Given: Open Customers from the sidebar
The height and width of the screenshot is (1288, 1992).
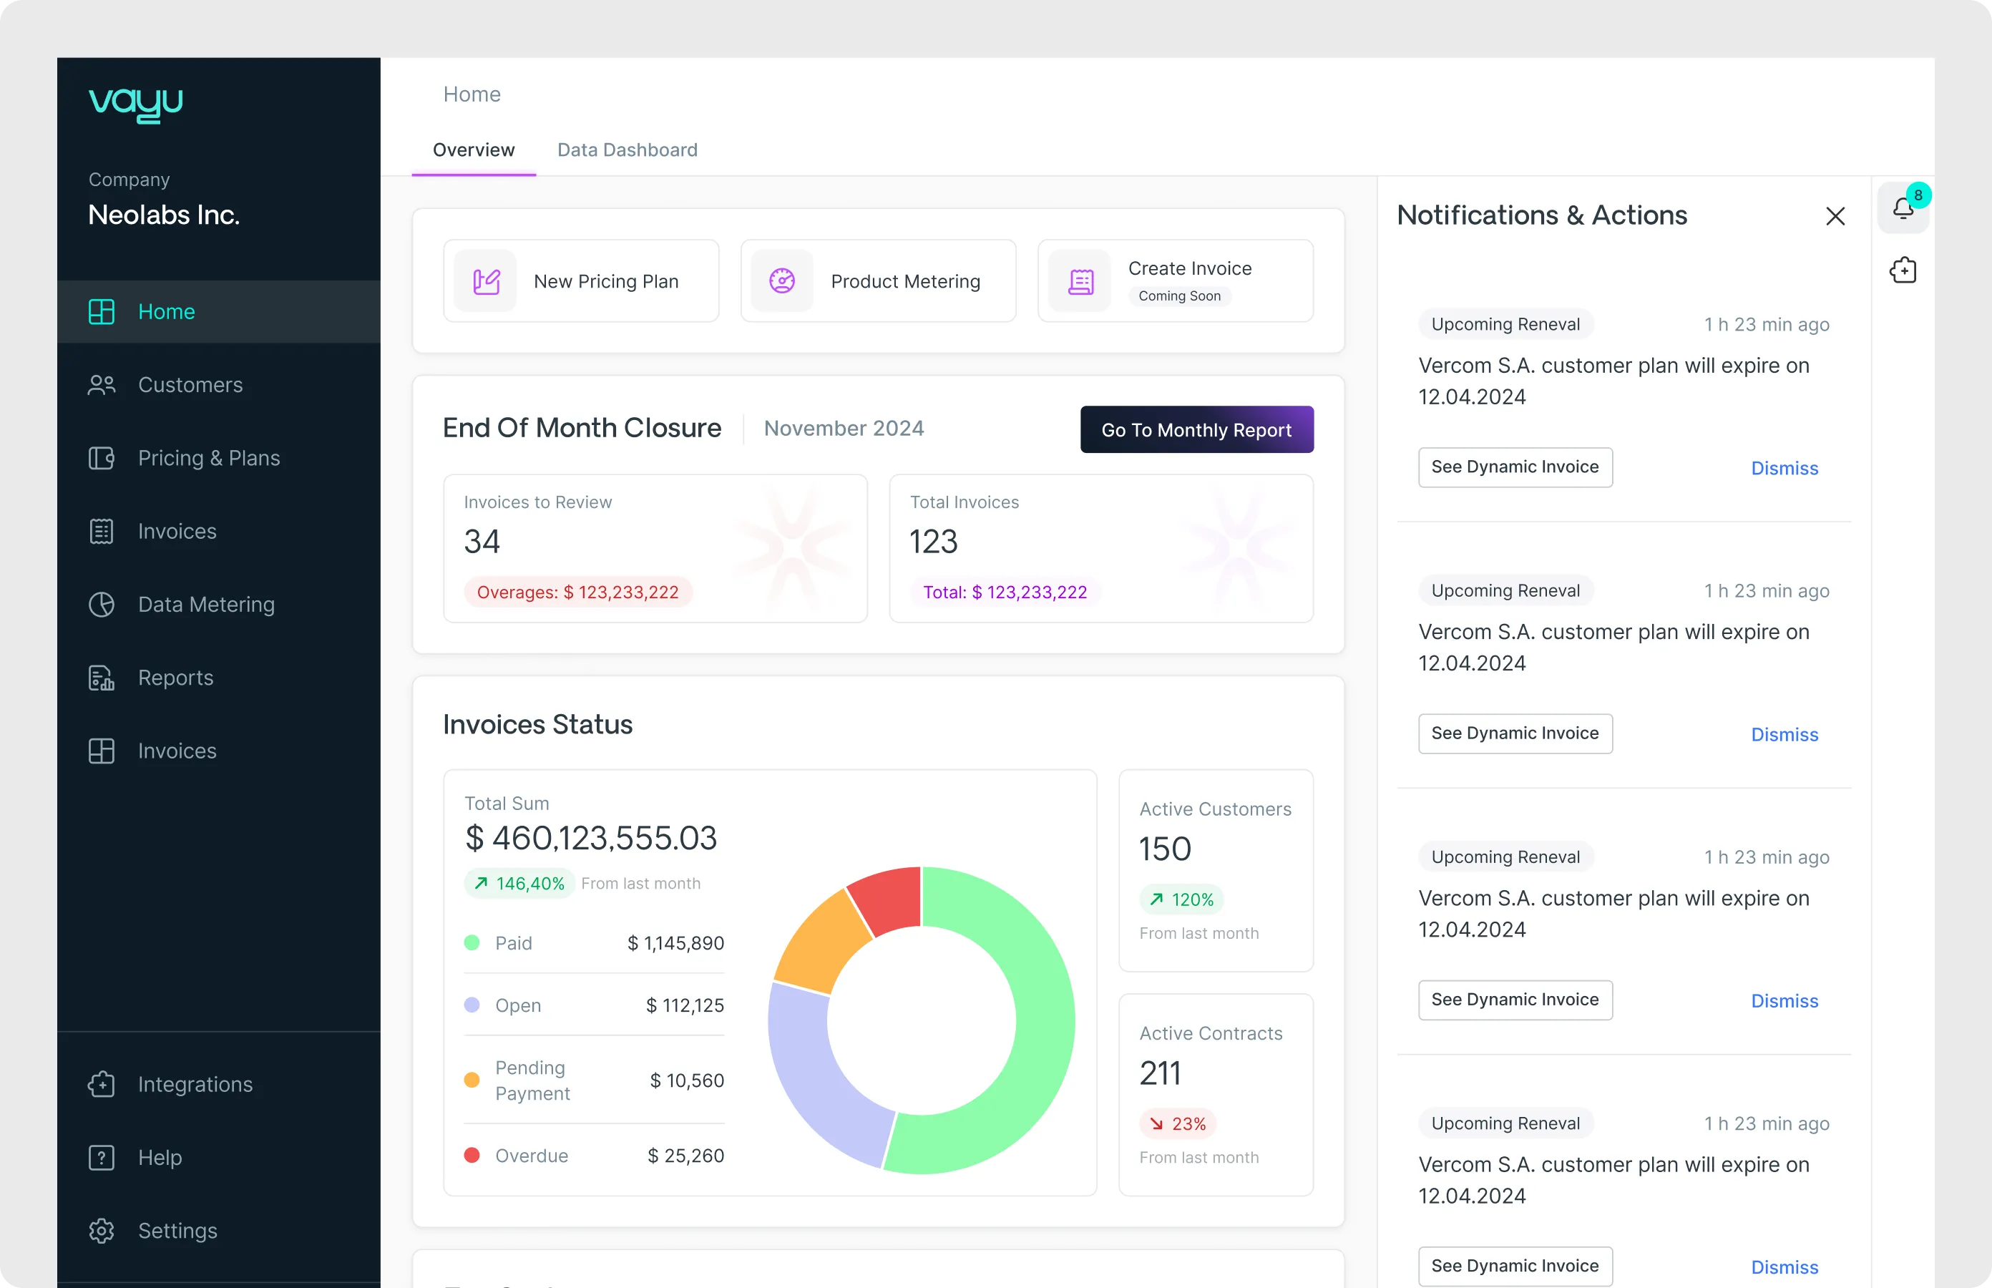Looking at the screenshot, I should coord(190,385).
